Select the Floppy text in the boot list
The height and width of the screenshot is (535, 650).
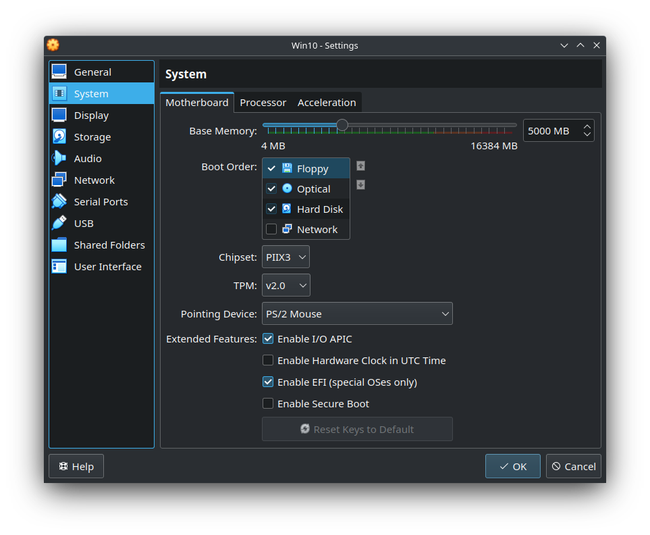313,169
